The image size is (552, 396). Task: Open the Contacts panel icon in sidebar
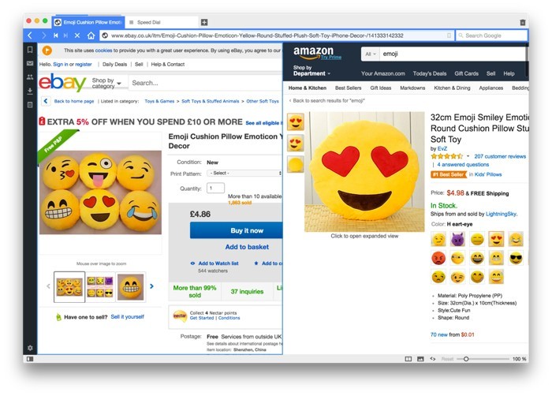30,77
